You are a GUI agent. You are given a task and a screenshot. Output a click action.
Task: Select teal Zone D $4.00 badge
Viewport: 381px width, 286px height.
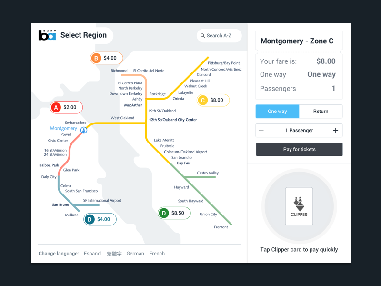(x=100, y=219)
